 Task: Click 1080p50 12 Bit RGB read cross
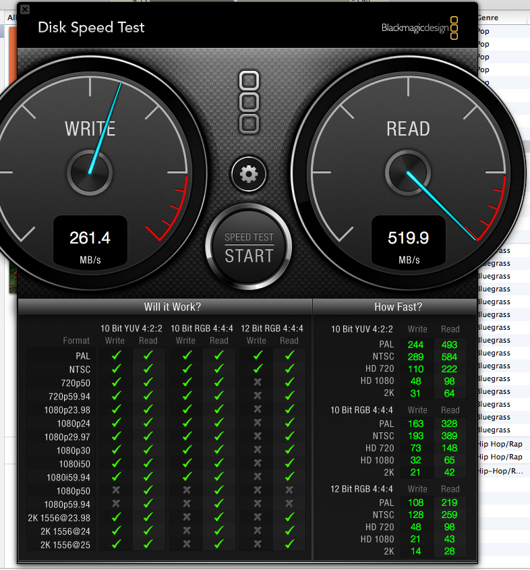pos(289,490)
